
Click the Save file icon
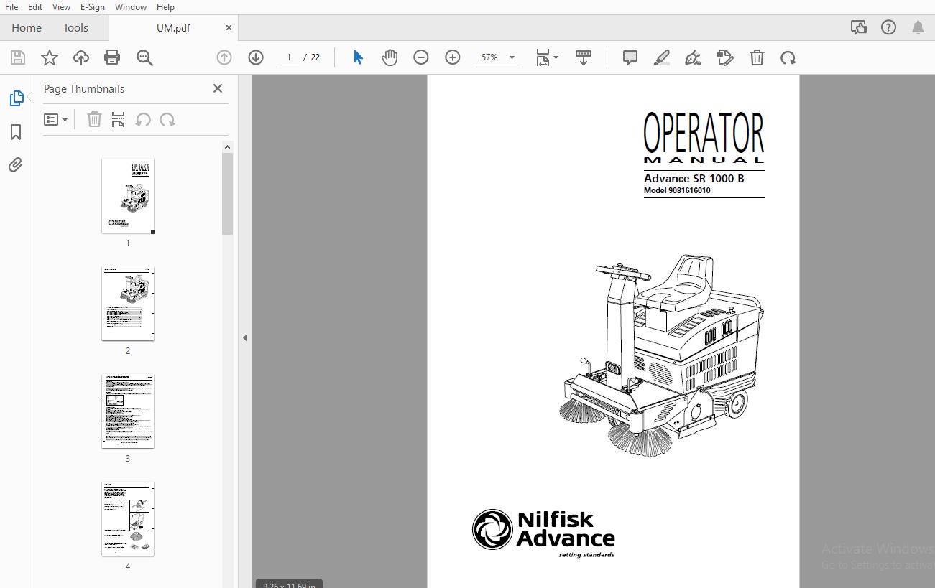(x=18, y=58)
